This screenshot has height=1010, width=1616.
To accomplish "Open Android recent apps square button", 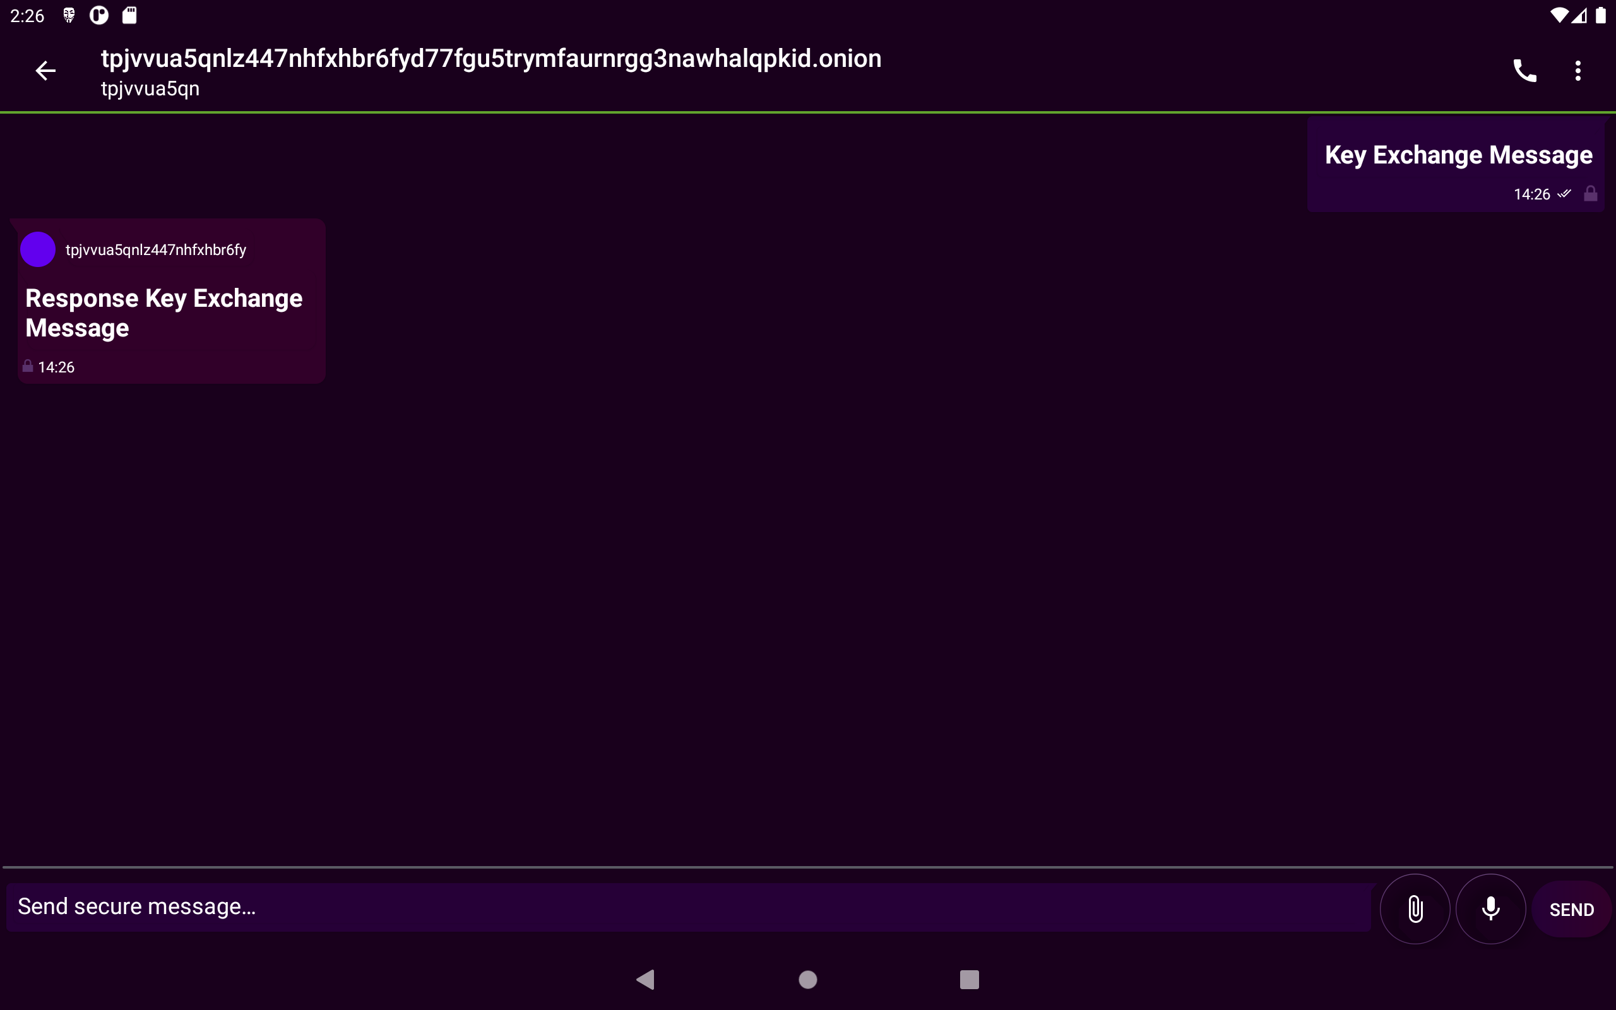I will coord(969,979).
